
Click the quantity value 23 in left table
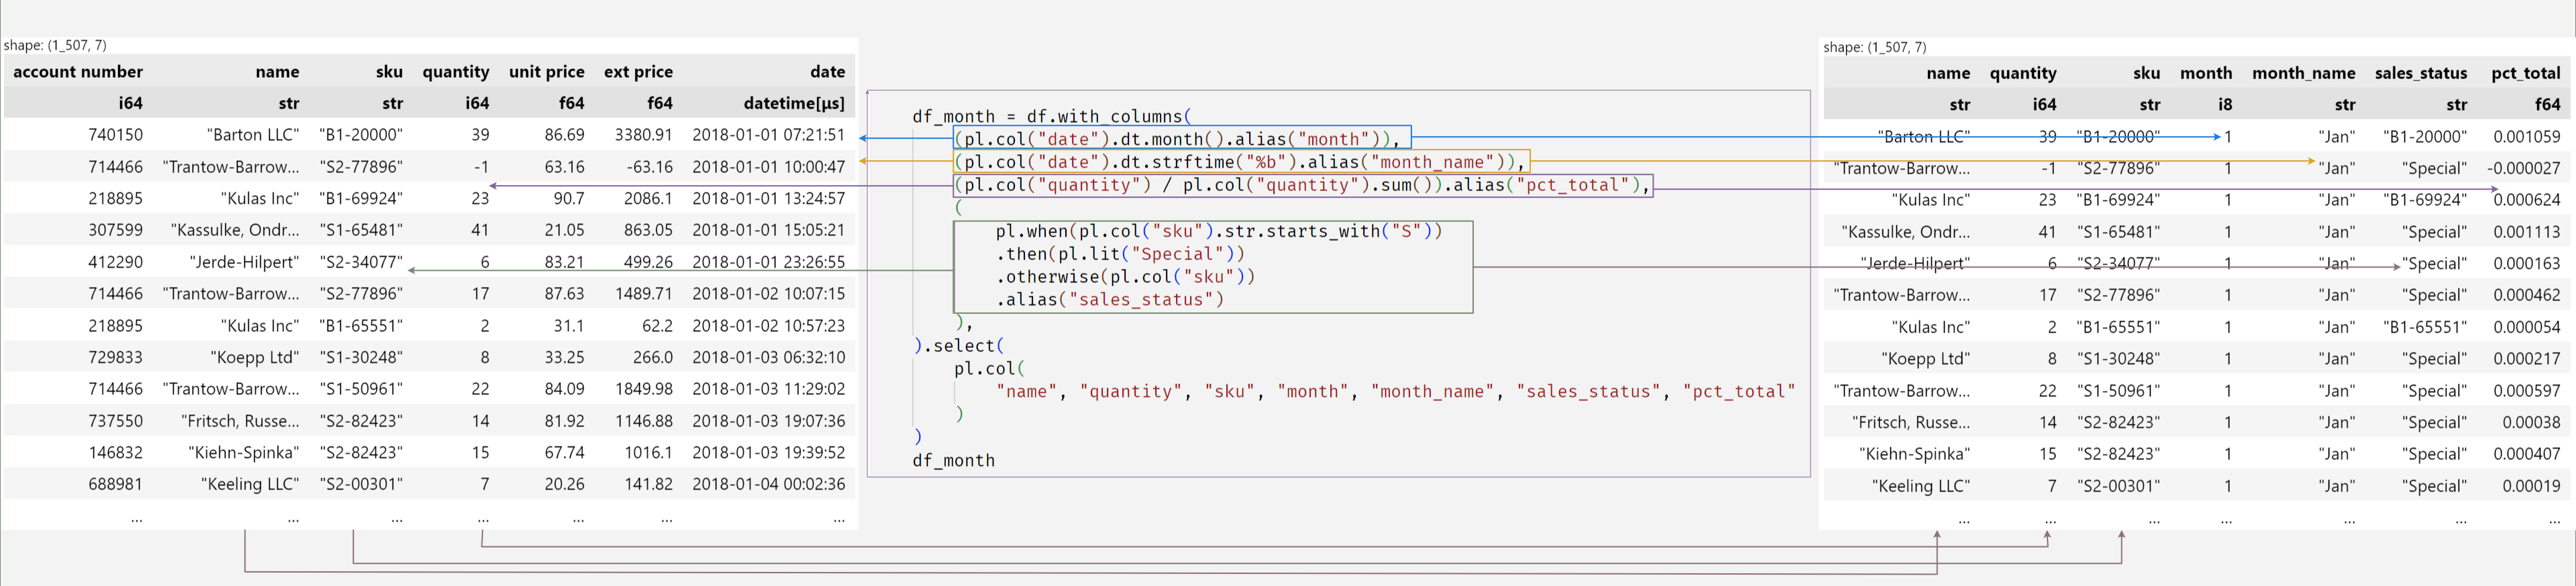coord(480,198)
